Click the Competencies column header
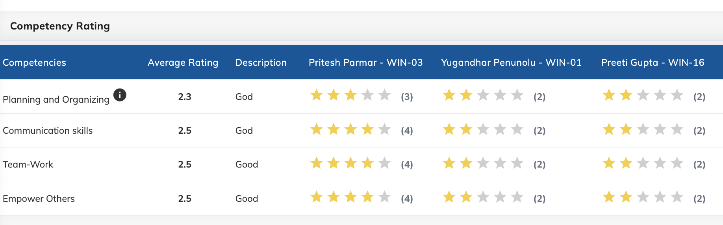 point(34,63)
